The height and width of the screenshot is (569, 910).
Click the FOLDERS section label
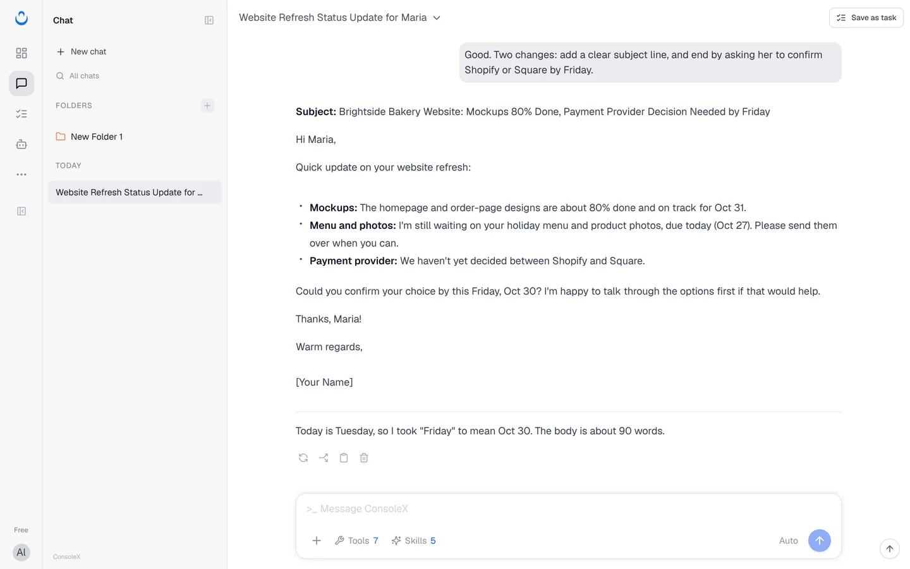click(x=74, y=106)
